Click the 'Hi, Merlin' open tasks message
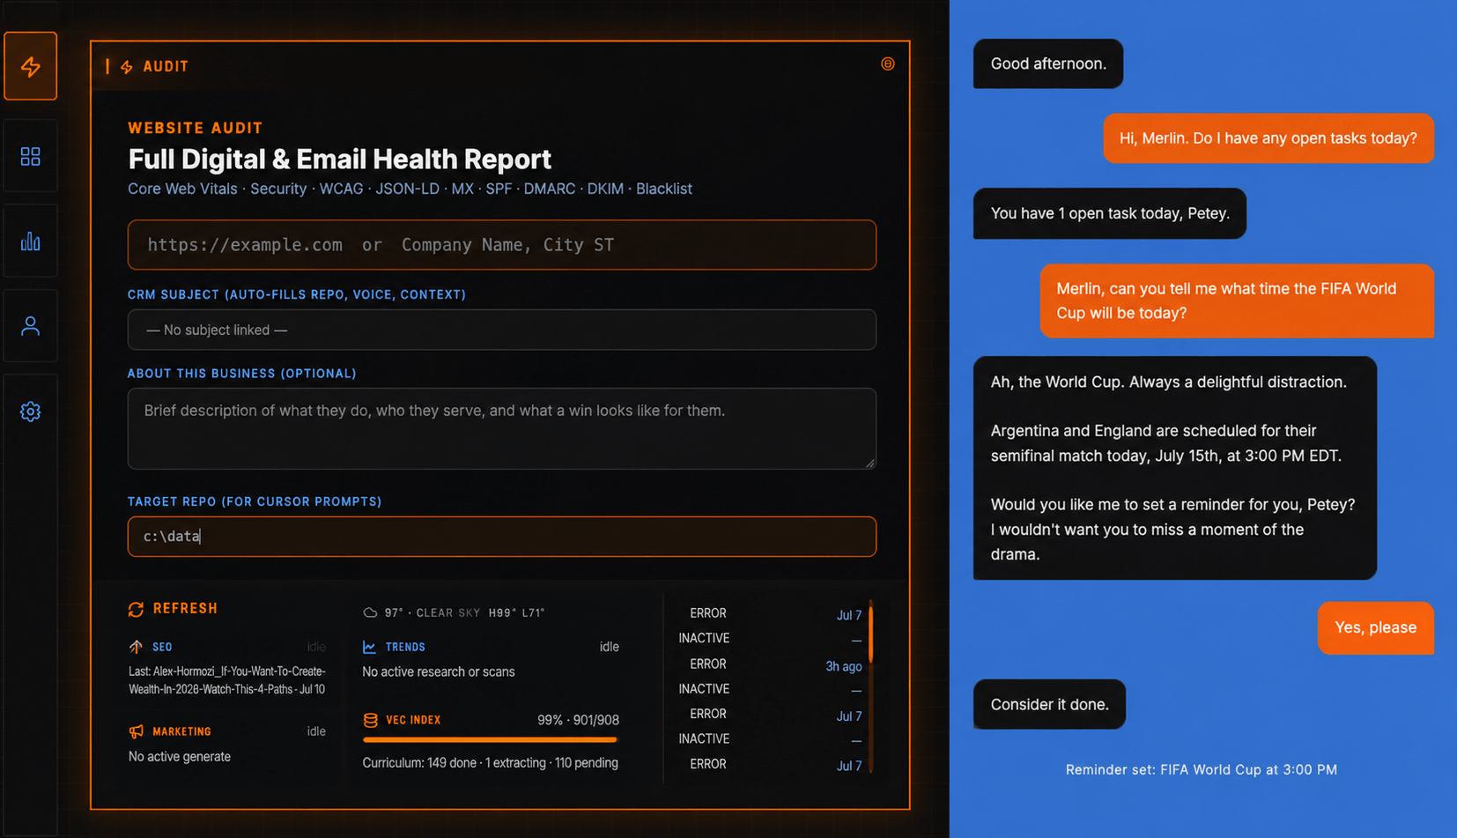The height and width of the screenshot is (838, 1457). (1268, 138)
